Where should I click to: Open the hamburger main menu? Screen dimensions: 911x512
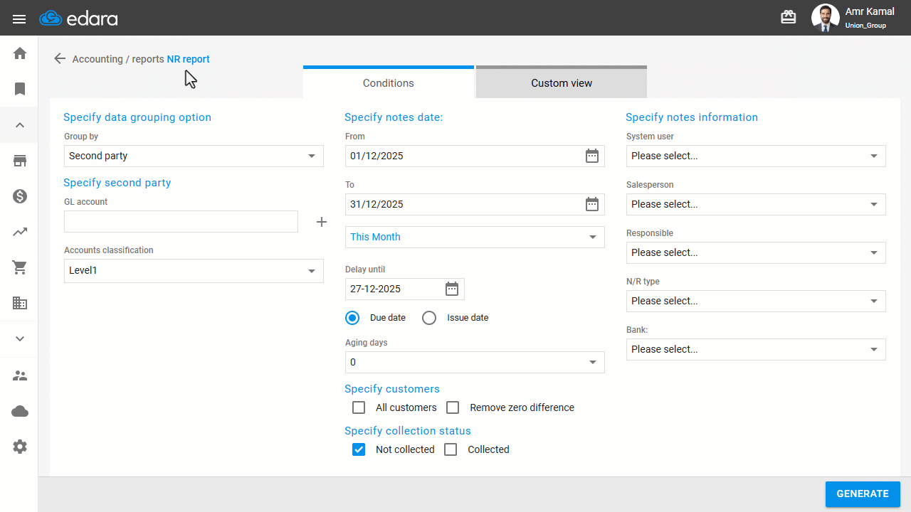click(x=19, y=18)
